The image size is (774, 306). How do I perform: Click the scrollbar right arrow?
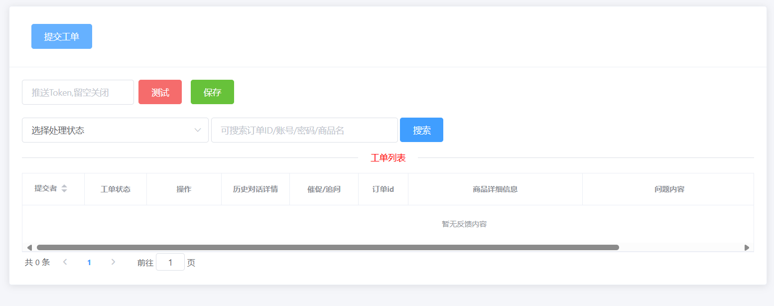click(747, 247)
